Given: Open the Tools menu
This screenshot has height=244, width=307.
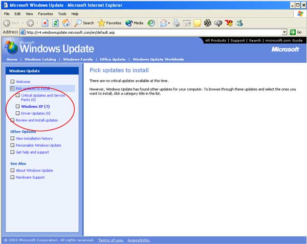Looking at the screenshot, I should tap(62, 14).
